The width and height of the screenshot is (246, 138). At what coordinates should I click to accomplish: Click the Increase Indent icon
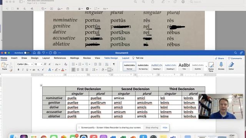pos(100,64)
